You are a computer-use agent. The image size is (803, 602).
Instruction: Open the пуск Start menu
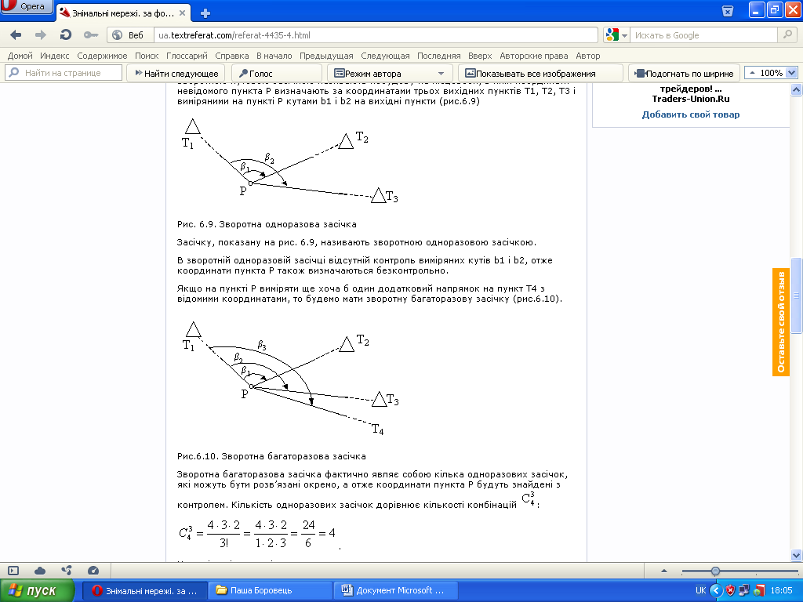click(x=37, y=591)
